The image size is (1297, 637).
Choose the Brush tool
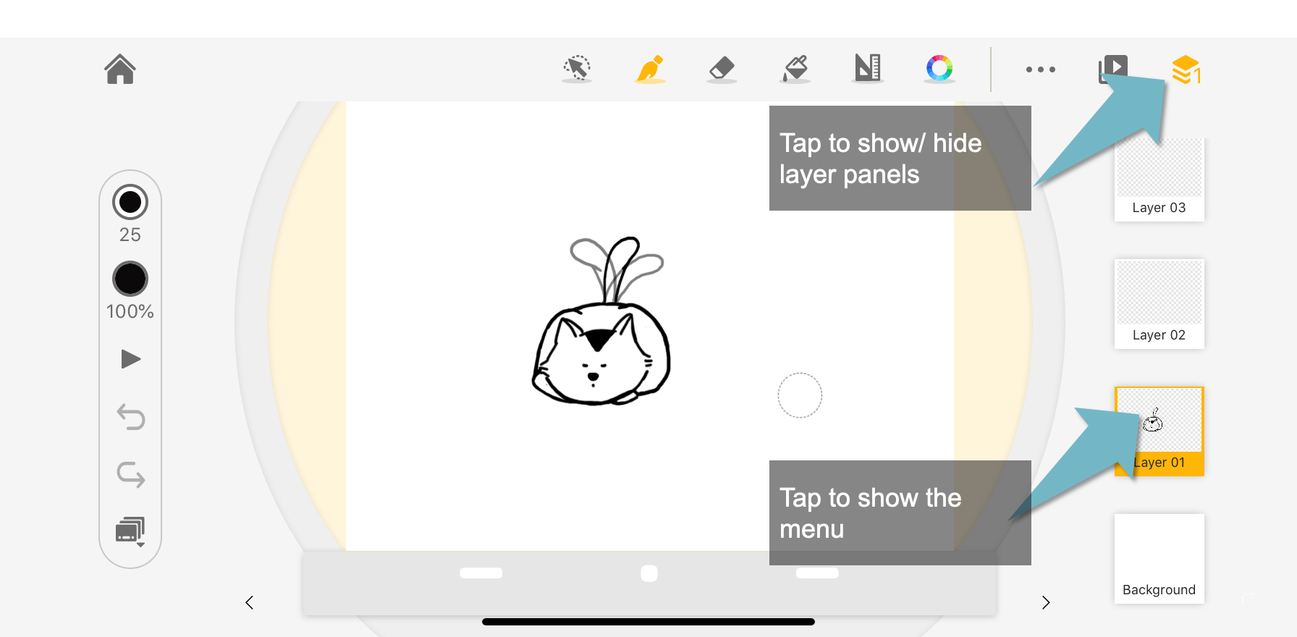coord(650,69)
